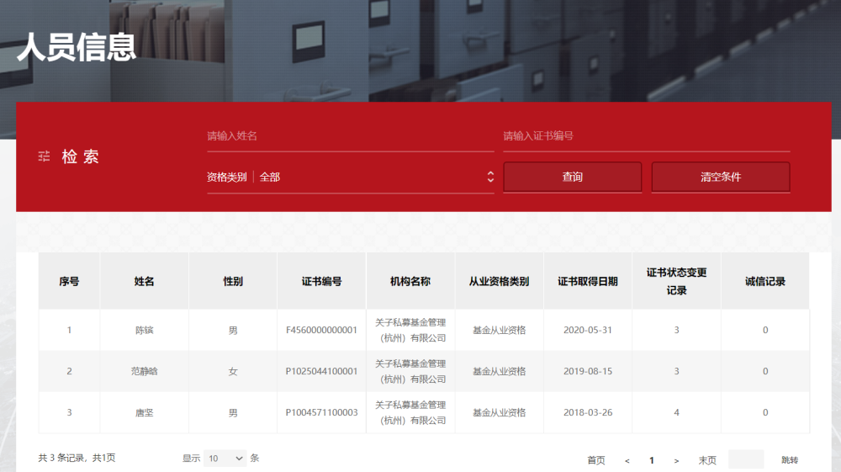Open 诚信记录 count for 范静晗
The height and width of the screenshot is (472, 841).
click(765, 371)
